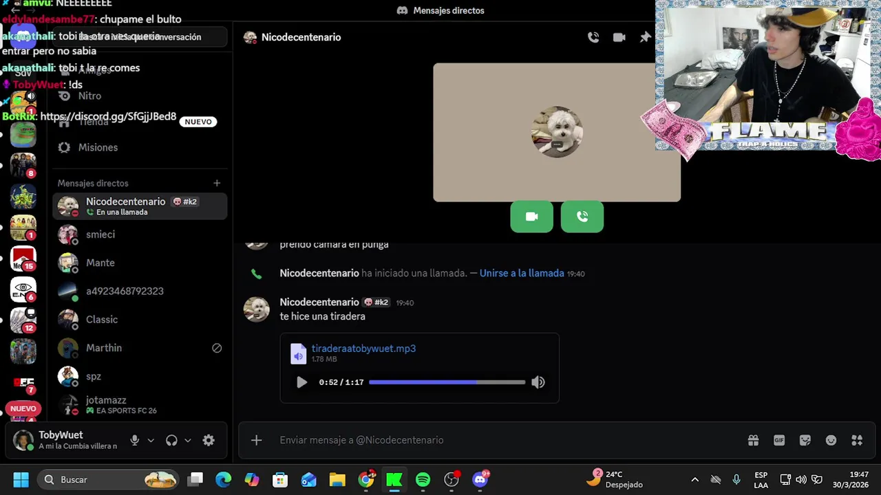Open the spz direct message
Viewport: 881px width, 495px height.
pyautogui.click(x=140, y=376)
